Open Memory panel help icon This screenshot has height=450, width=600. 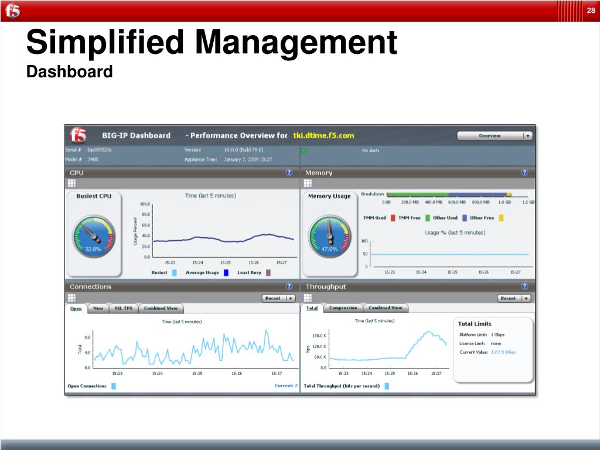[524, 173]
